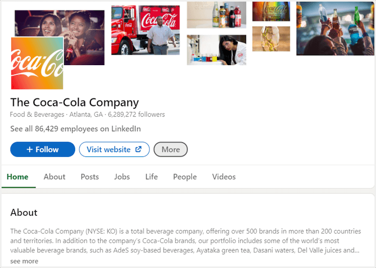View the beverage bottles lineup photo
The height and width of the screenshot is (268, 376).
pos(216,15)
